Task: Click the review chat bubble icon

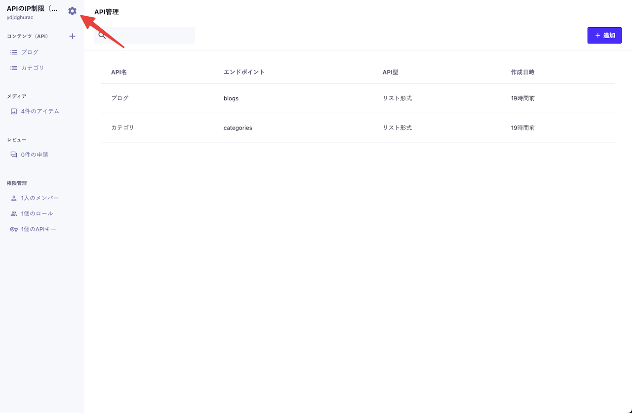Action: (x=14, y=155)
